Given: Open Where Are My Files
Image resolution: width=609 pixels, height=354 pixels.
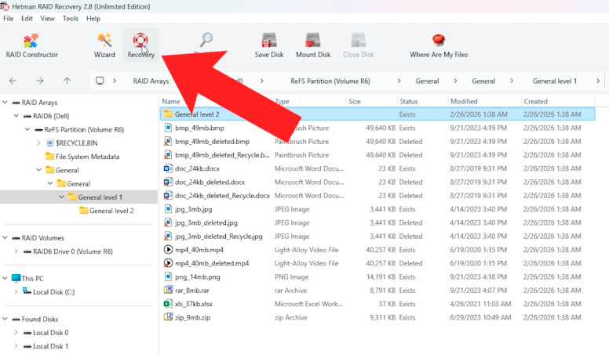Looking at the screenshot, I should [439, 45].
